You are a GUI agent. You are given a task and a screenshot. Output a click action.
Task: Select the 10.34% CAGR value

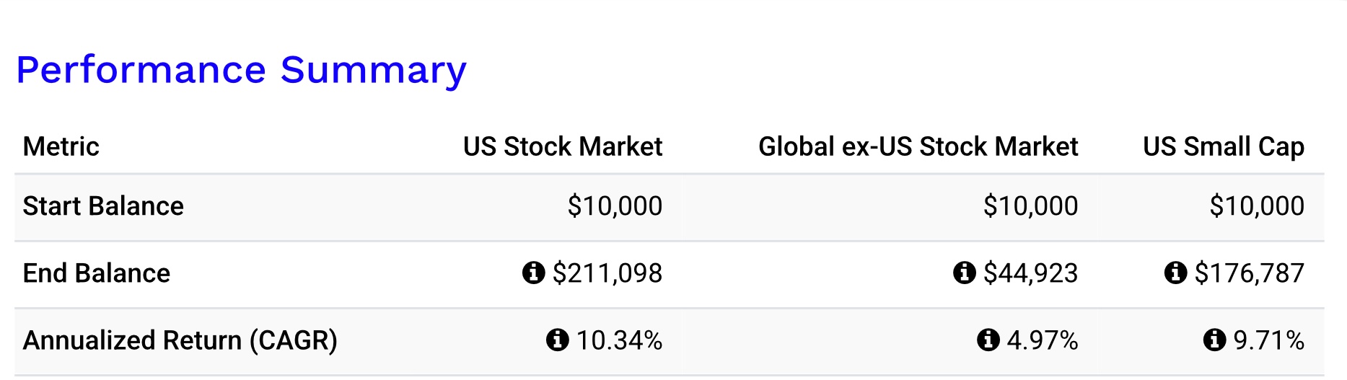[619, 340]
